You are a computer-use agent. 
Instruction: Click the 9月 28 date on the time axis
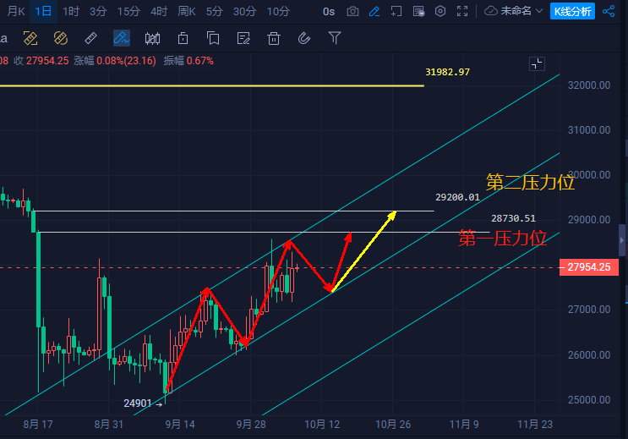[251, 424]
